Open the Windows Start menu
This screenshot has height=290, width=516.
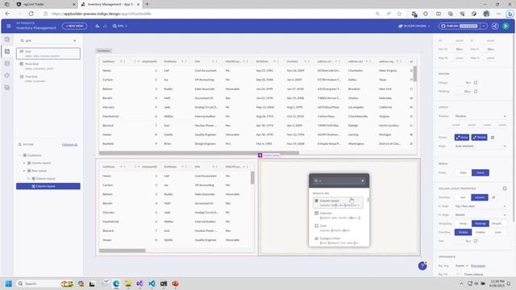(9, 284)
